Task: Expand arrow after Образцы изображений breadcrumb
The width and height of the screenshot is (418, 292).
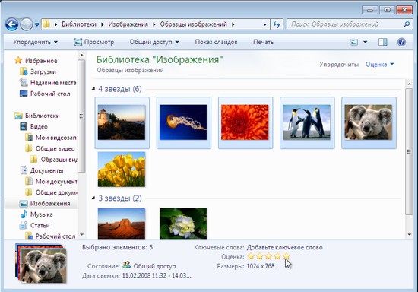Action: click(x=233, y=24)
